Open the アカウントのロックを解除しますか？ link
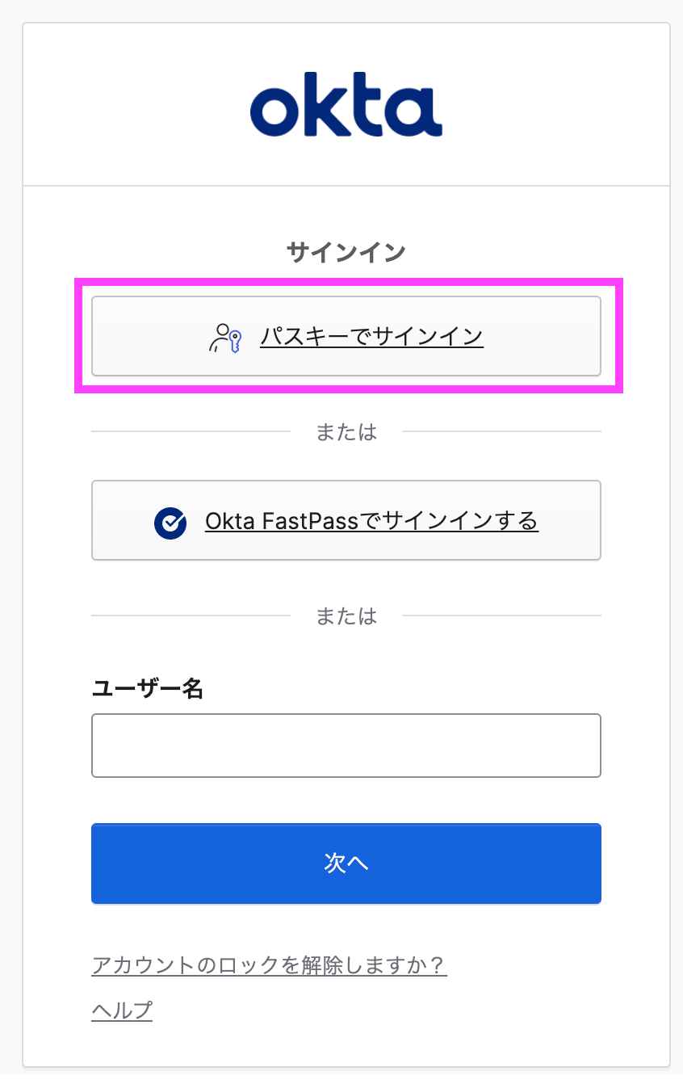683x1084 pixels. tap(269, 965)
